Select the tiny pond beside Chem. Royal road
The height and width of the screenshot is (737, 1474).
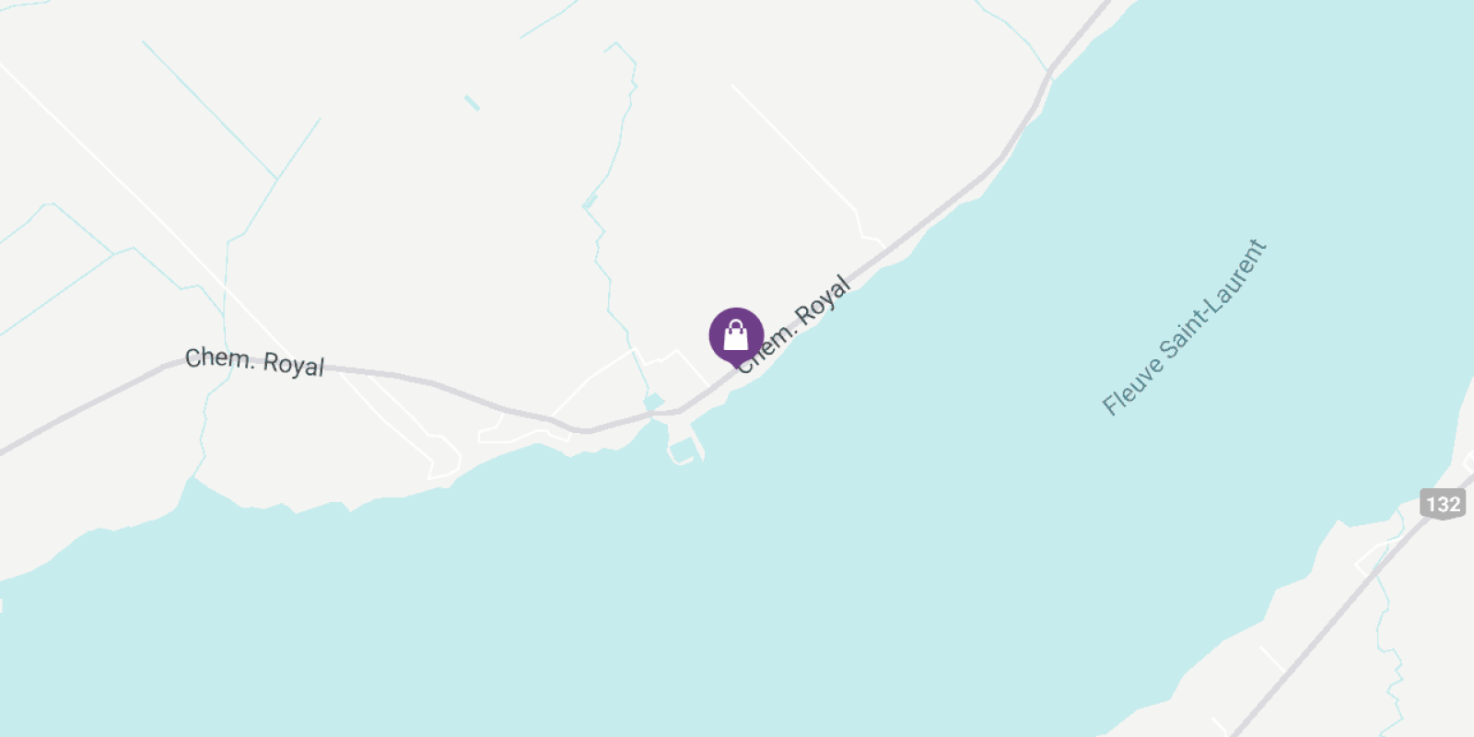654,403
